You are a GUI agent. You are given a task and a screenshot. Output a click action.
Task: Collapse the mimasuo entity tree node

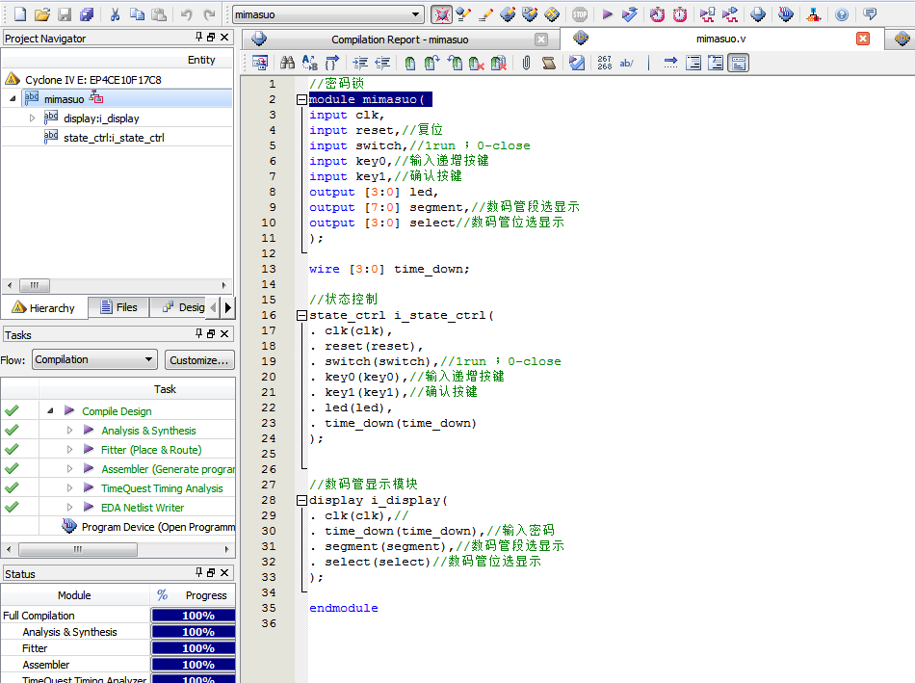coord(13,99)
